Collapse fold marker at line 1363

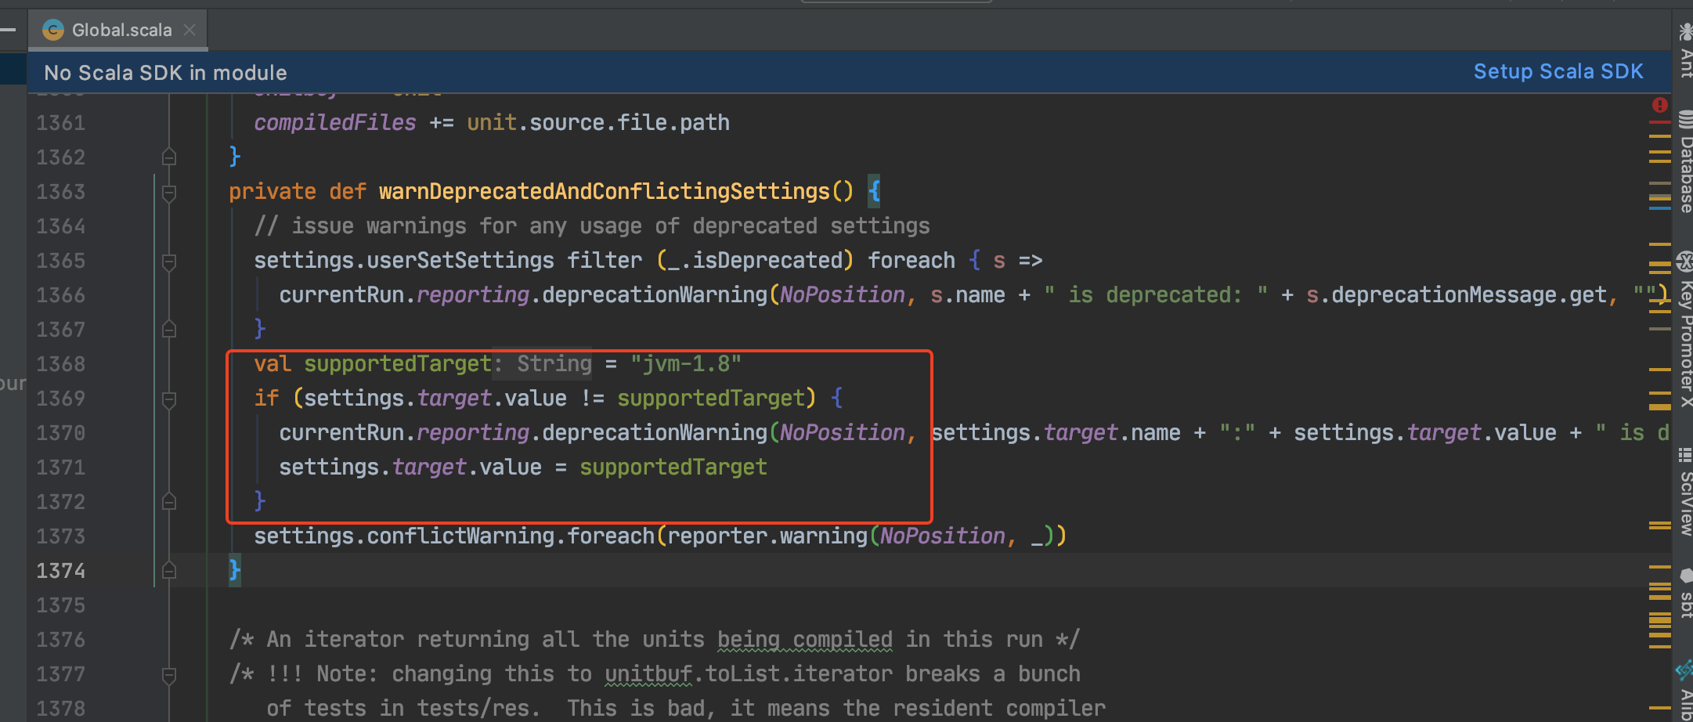coord(168,192)
